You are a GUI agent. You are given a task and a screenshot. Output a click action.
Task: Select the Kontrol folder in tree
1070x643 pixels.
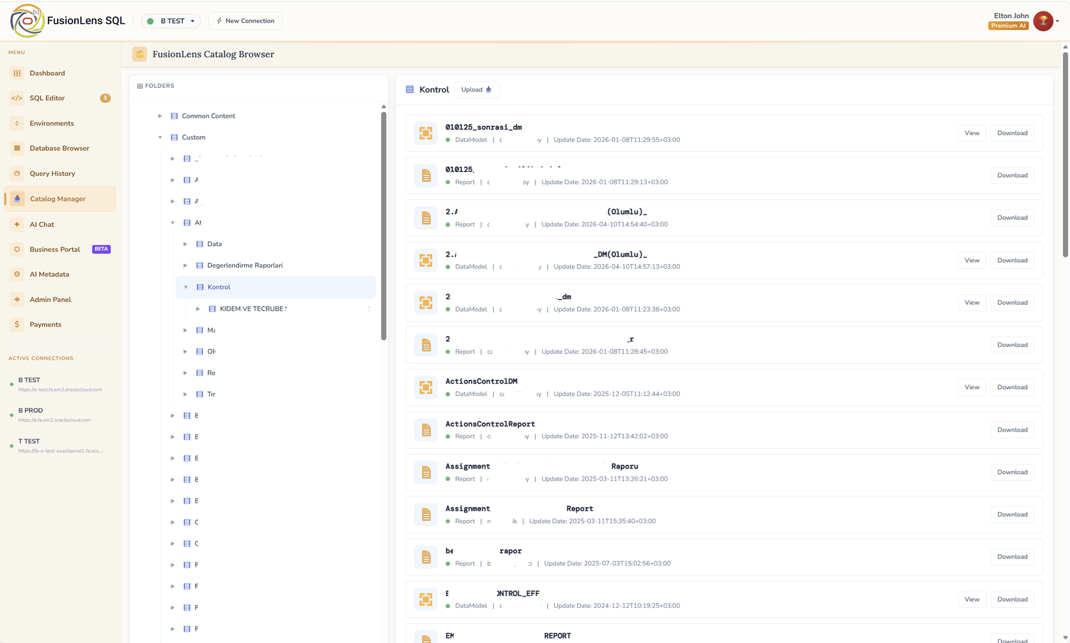(276, 287)
